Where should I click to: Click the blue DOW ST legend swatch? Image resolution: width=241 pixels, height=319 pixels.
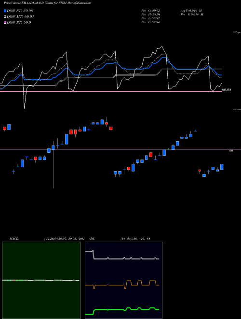coord(5,11)
